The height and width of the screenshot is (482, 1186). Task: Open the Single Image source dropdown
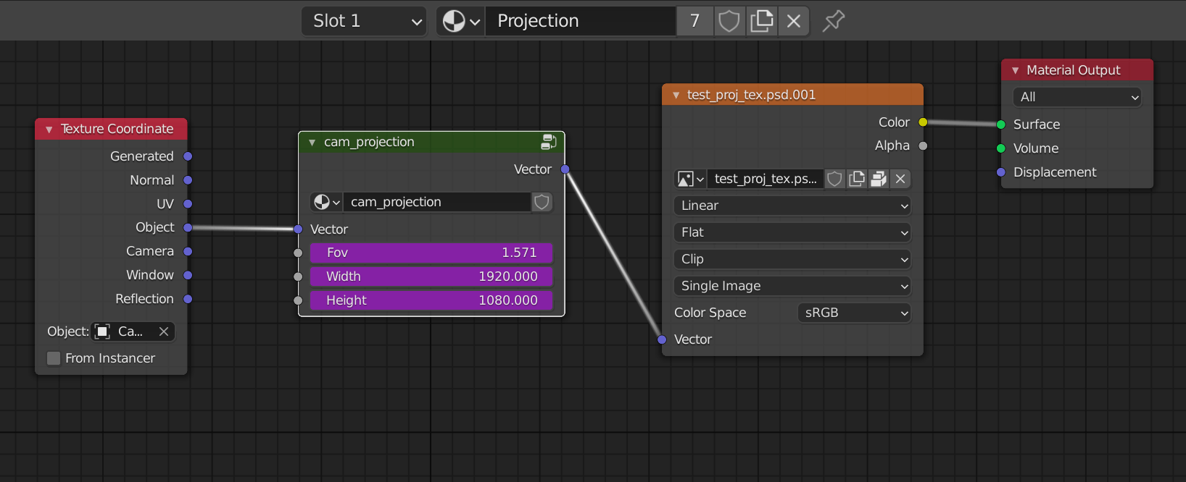click(x=792, y=286)
